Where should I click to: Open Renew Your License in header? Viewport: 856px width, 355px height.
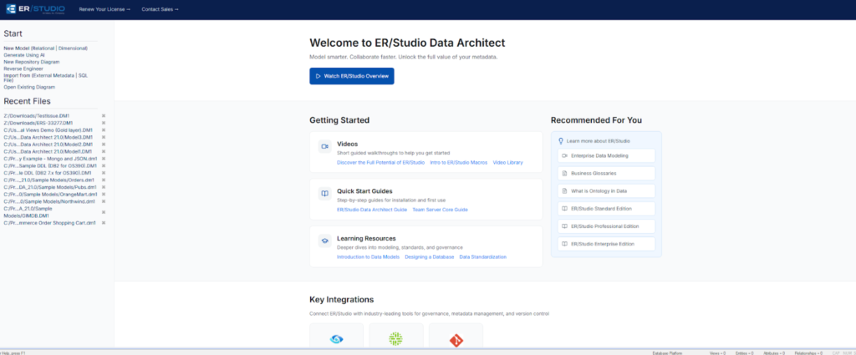(x=104, y=9)
